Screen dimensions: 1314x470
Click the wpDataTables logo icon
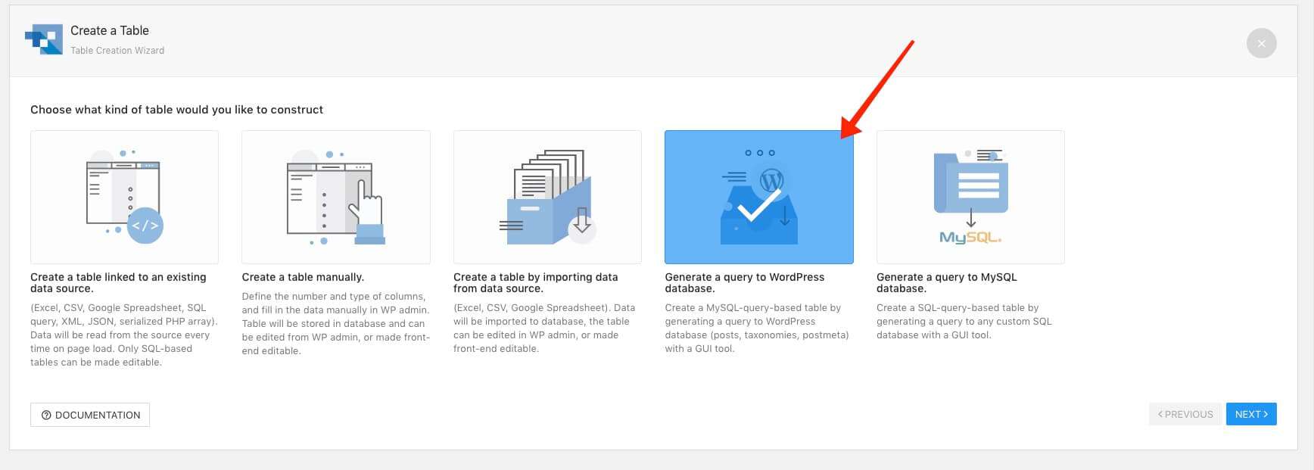pyautogui.click(x=44, y=39)
